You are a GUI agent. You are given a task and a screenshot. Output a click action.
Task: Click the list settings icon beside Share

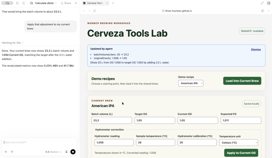(76, 3)
